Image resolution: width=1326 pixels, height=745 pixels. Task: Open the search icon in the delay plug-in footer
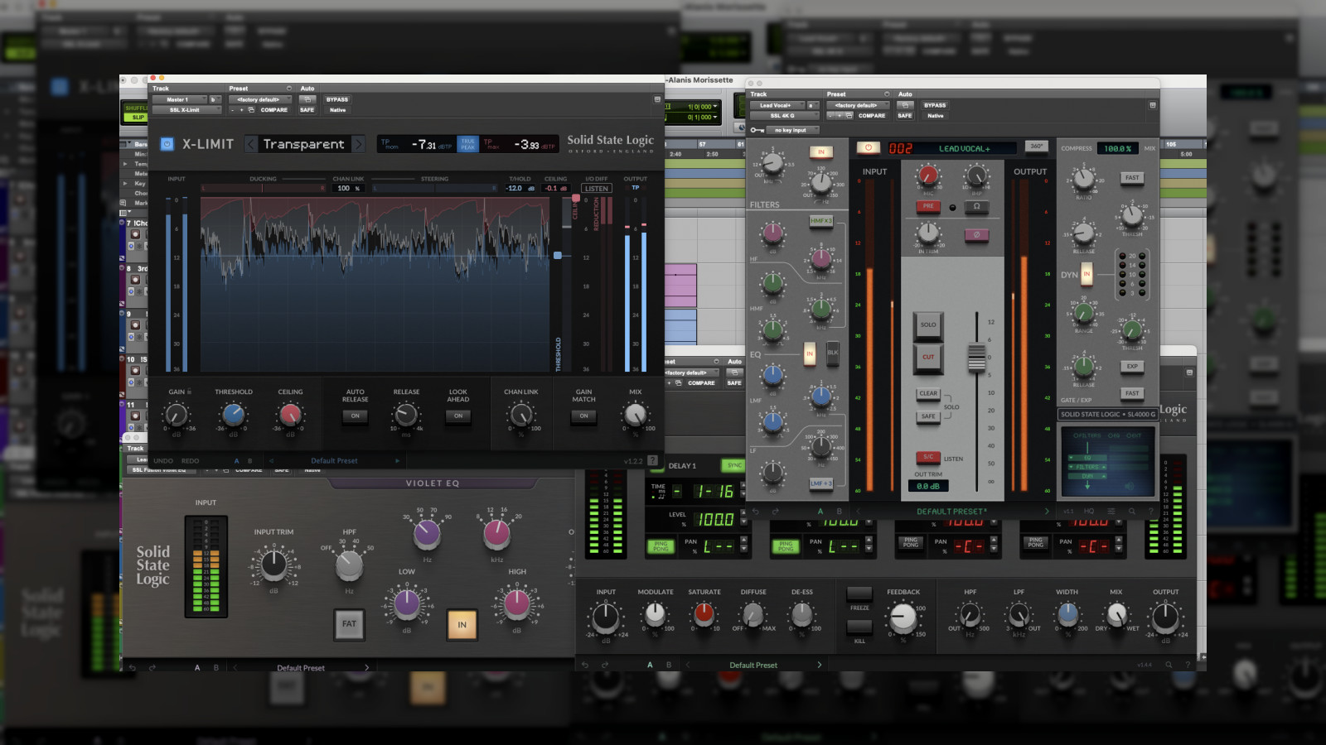1169,665
